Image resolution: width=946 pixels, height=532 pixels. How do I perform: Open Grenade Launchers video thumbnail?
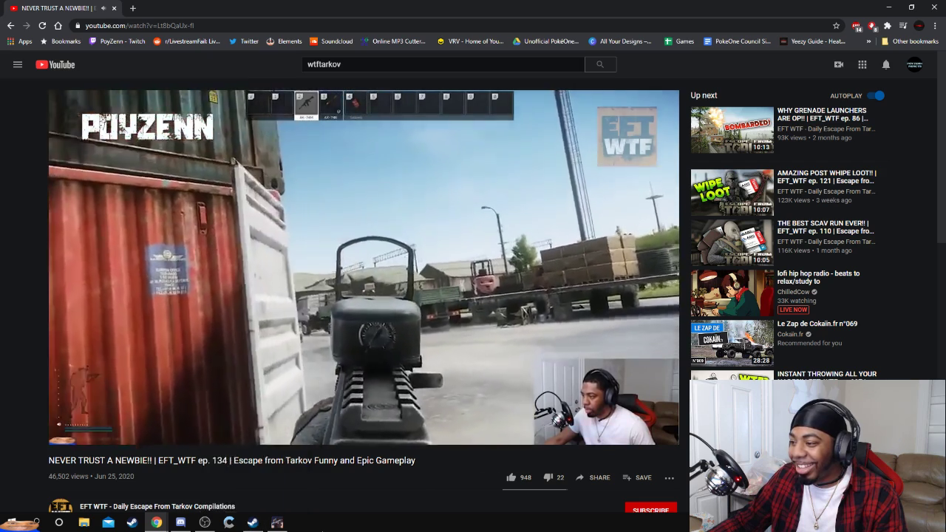(732, 130)
